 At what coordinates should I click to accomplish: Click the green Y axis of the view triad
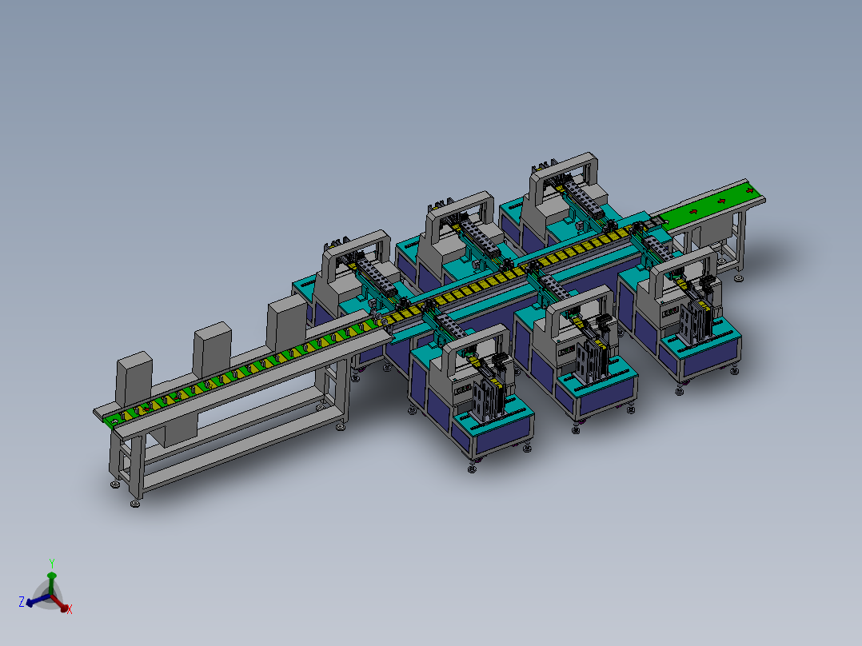52,582
